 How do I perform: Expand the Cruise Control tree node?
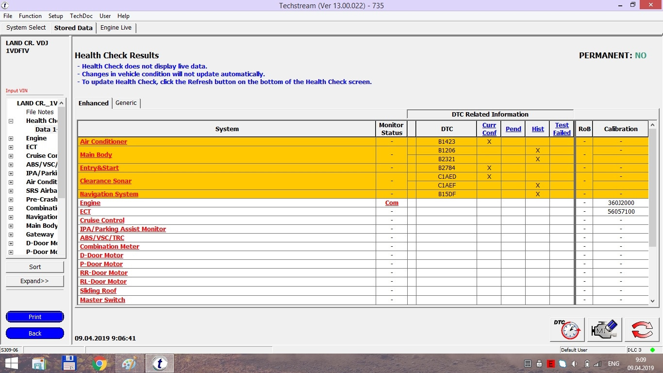tap(11, 156)
